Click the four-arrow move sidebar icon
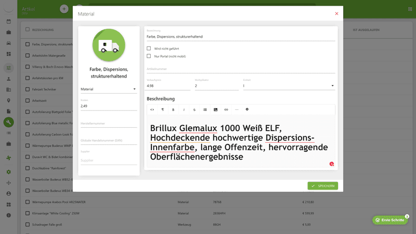The height and width of the screenshot is (234, 416). (x=9, y=183)
